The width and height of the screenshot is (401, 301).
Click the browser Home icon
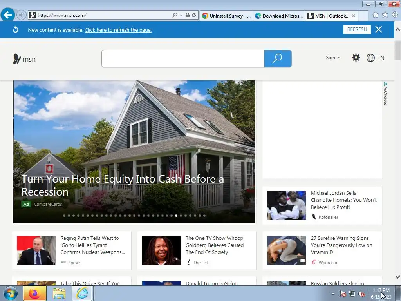[x=376, y=15]
